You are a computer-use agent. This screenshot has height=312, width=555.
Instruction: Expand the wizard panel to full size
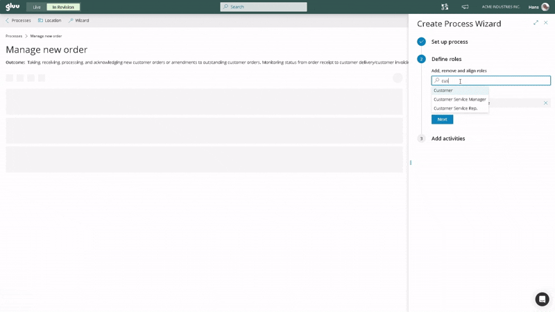point(536,23)
